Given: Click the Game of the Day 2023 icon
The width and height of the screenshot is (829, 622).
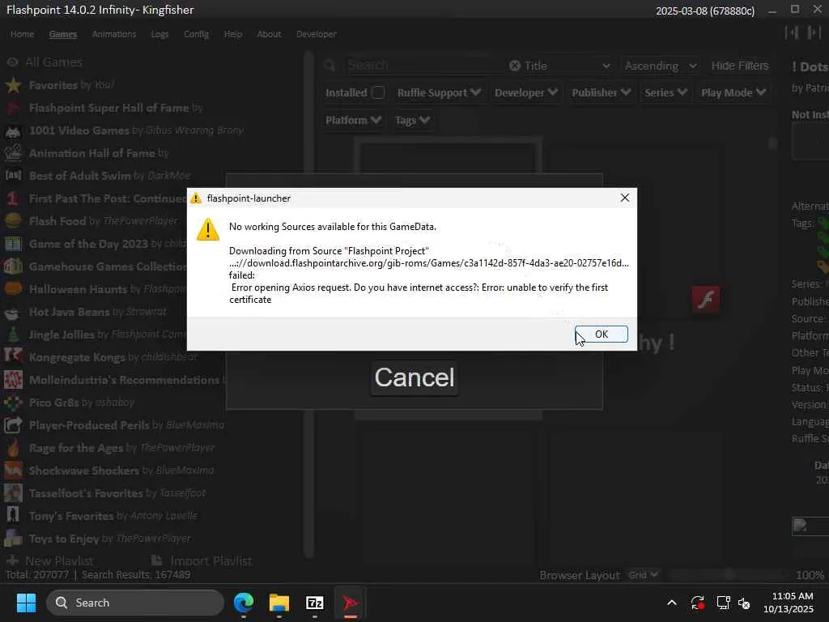Looking at the screenshot, I should (13, 244).
